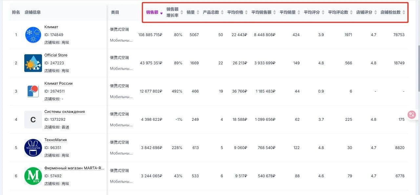Open Фирменный магазин MARTA-R... store link
Screen dimensions: 420x195
click(74, 168)
